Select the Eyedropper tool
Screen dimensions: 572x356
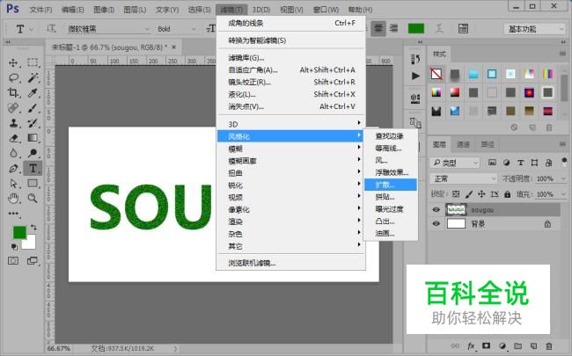[33, 92]
